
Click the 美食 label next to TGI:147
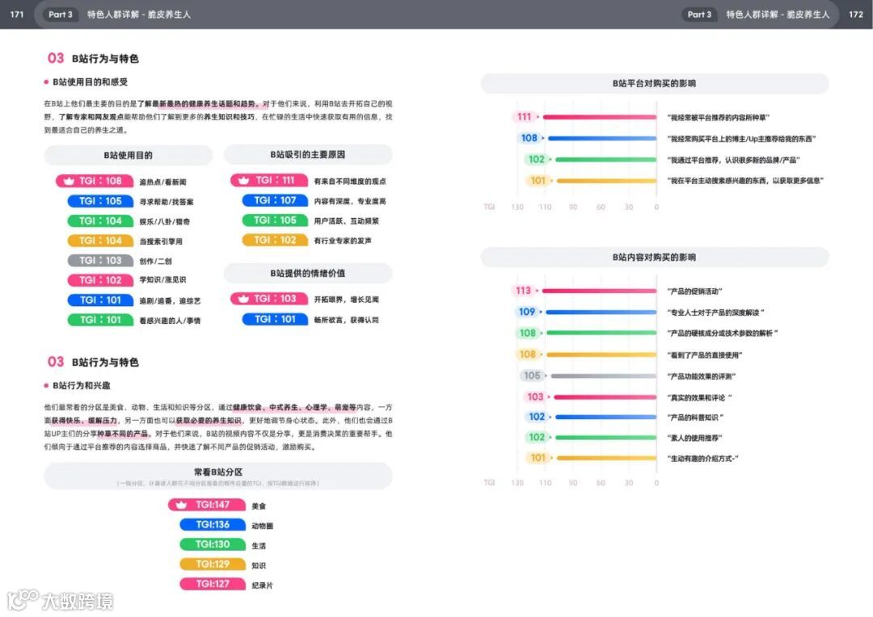(x=259, y=506)
